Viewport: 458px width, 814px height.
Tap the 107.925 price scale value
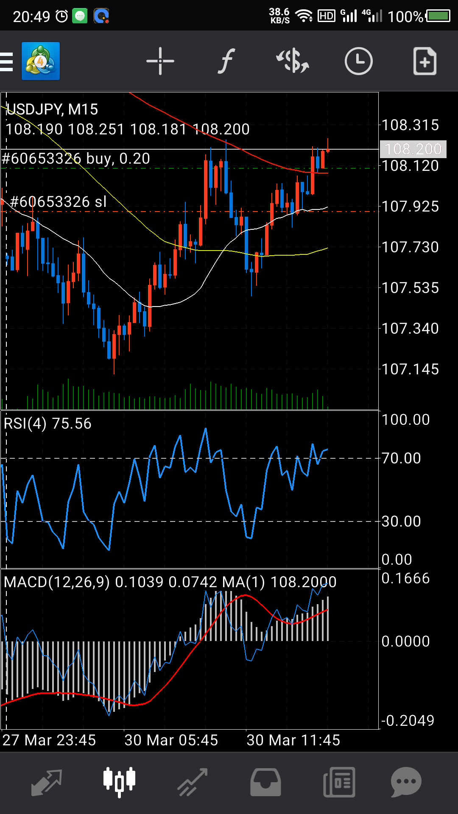(410, 206)
